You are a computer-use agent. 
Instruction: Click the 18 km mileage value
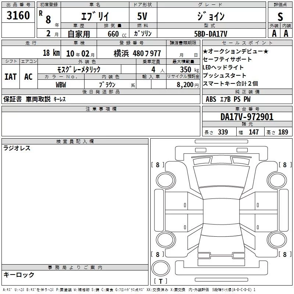[51, 53]
